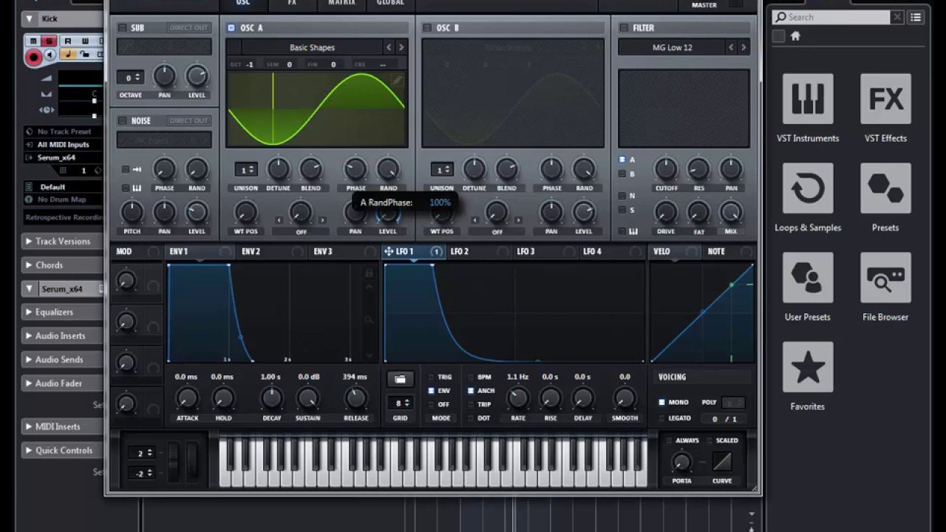Open the Presets category
The height and width of the screenshot is (532, 946).
coord(885,188)
